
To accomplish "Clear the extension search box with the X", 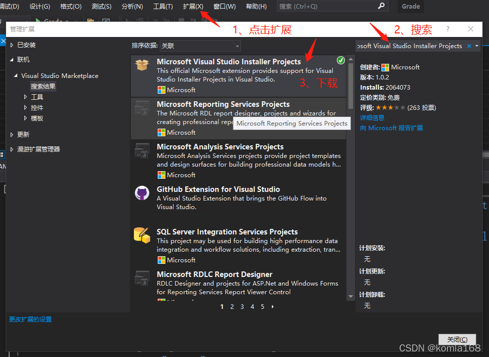I will 470,46.
